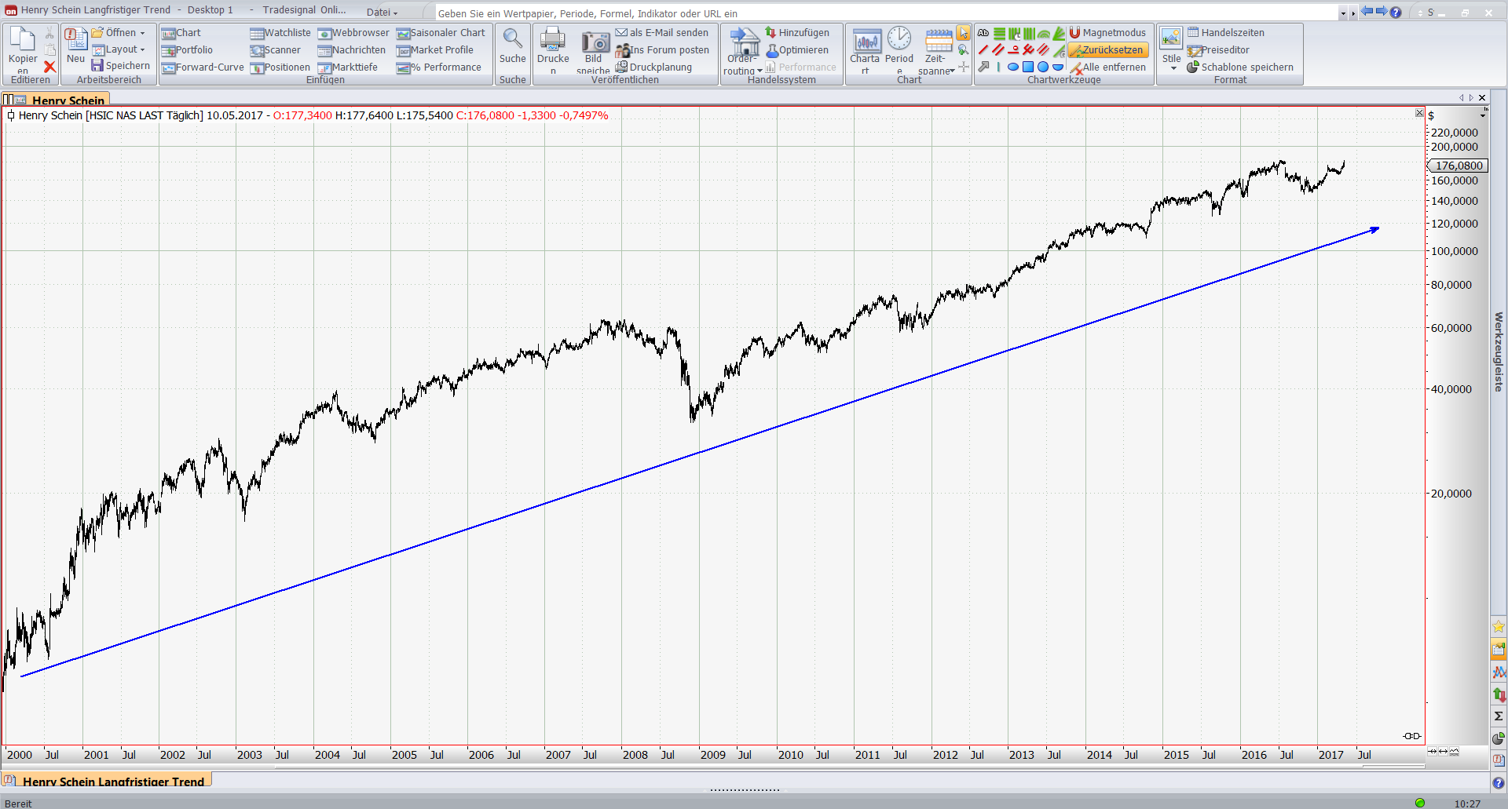This screenshot has width=1508, height=809.
Task: Select the text annotation Ab tool
Action: pos(983,33)
